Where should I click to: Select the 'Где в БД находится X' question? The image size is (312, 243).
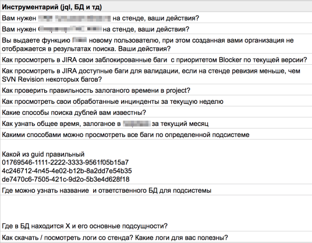[x=84, y=226]
